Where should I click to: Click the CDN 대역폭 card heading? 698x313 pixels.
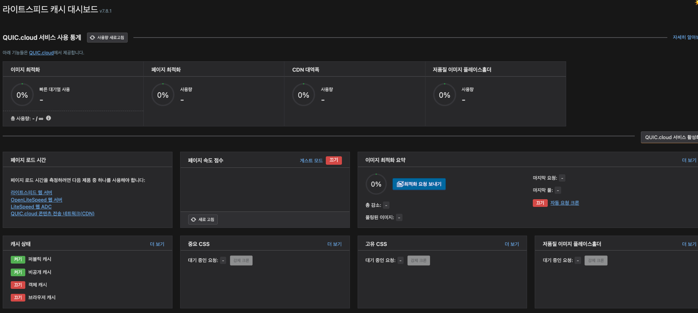pos(305,70)
